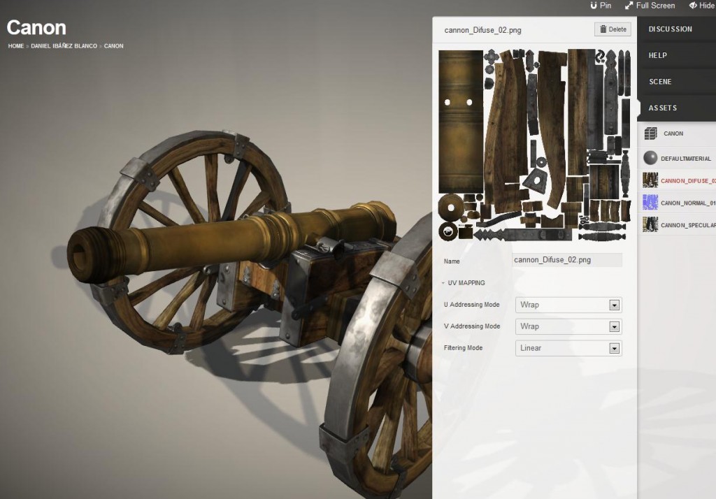This screenshot has width=716, height=499.
Task: Collapse the UV Mapping section
Action: (x=464, y=283)
